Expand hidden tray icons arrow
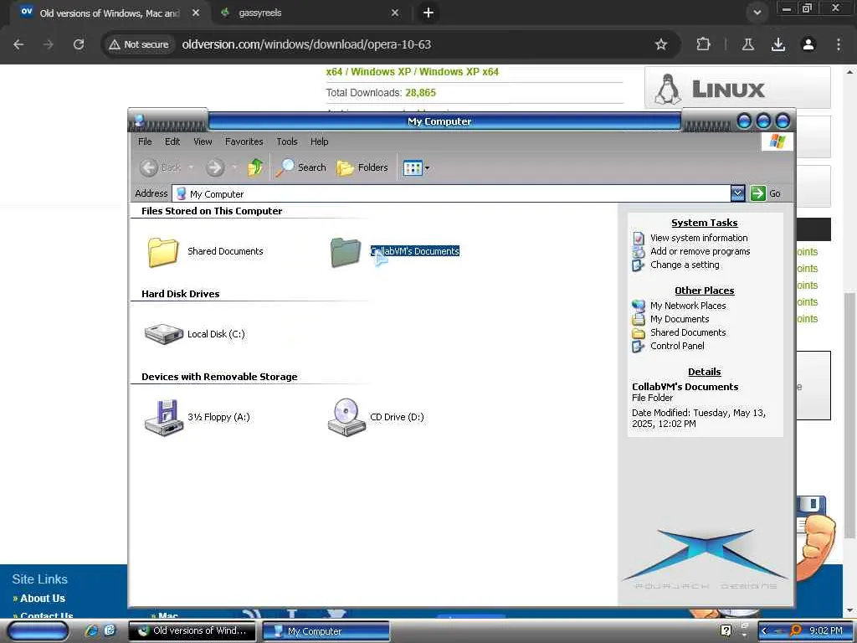Viewport: 857px width, 643px height. point(764,631)
